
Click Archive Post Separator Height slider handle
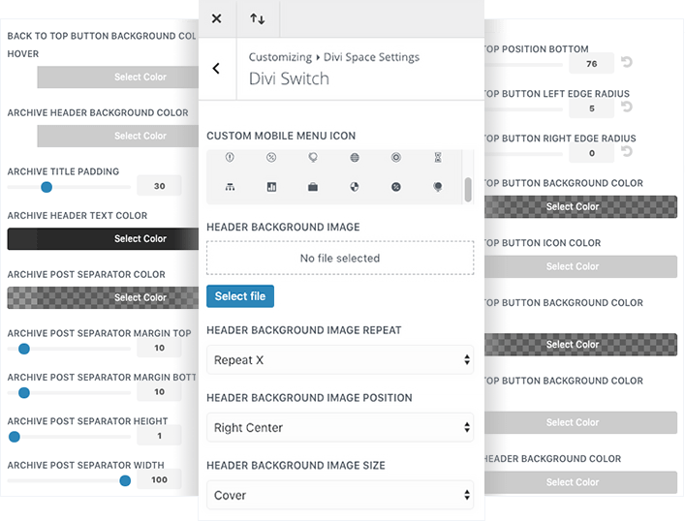pyautogui.click(x=15, y=437)
